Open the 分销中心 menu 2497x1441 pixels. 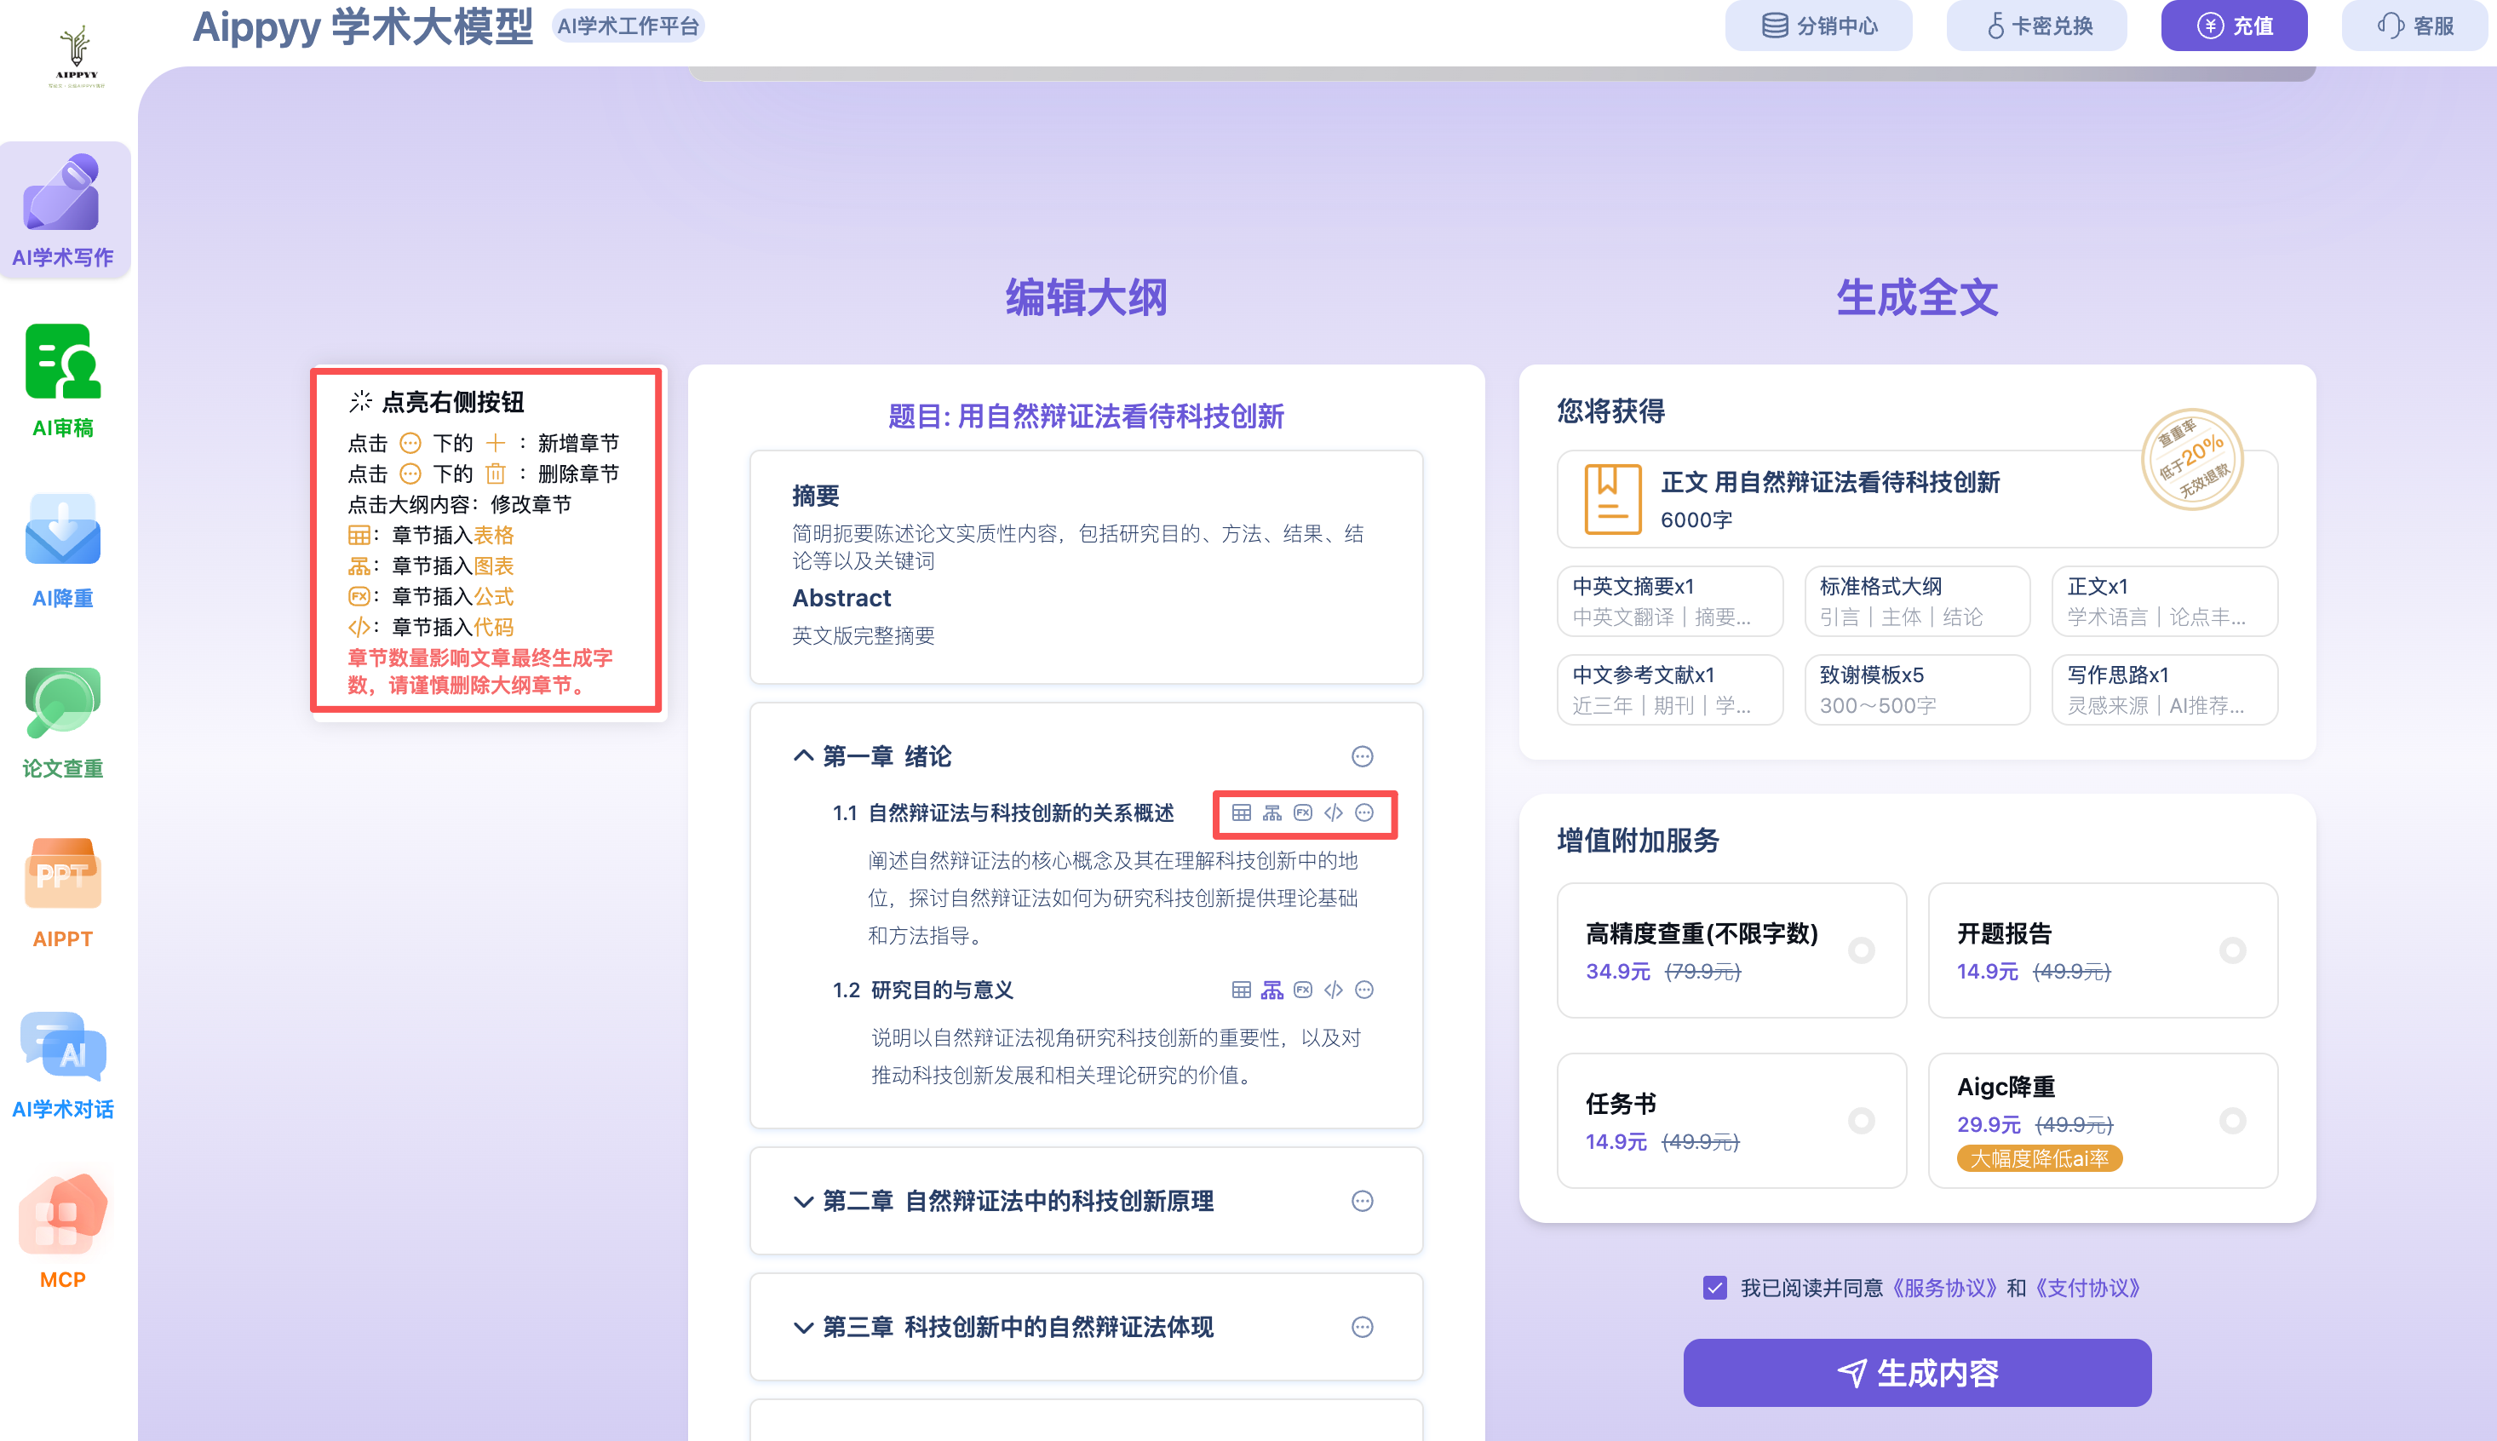[1818, 26]
